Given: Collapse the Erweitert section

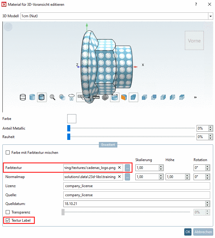Looking at the screenshot, I should [x=108, y=145].
